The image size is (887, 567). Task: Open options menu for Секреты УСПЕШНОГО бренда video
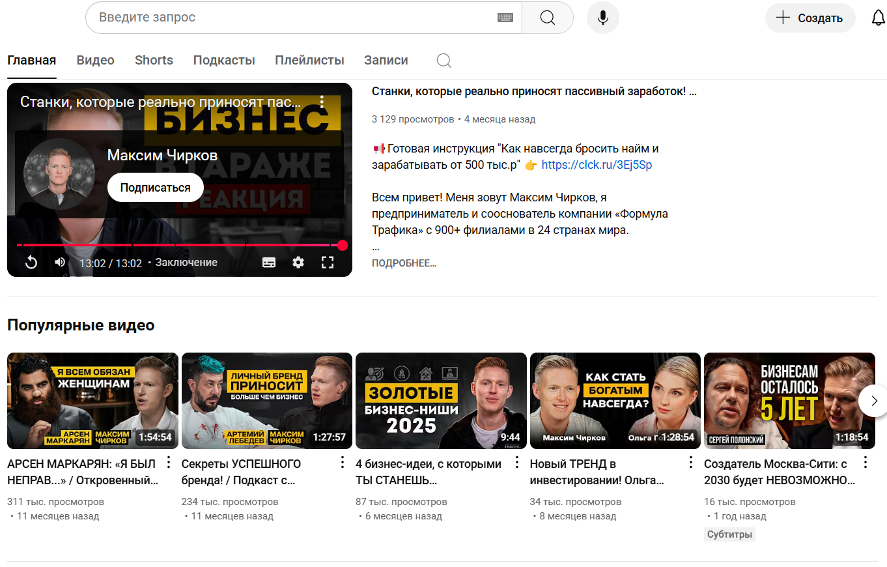point(343,463)
